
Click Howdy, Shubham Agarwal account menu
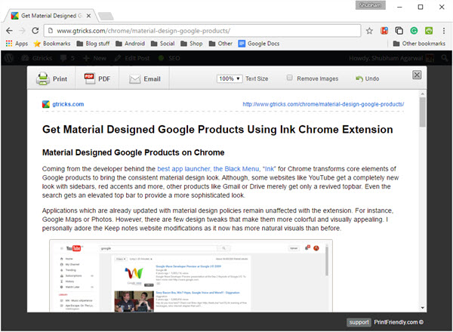(x=391, y=59)
